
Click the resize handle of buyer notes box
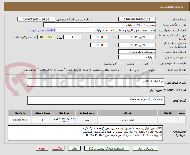(x=9, y=139)
